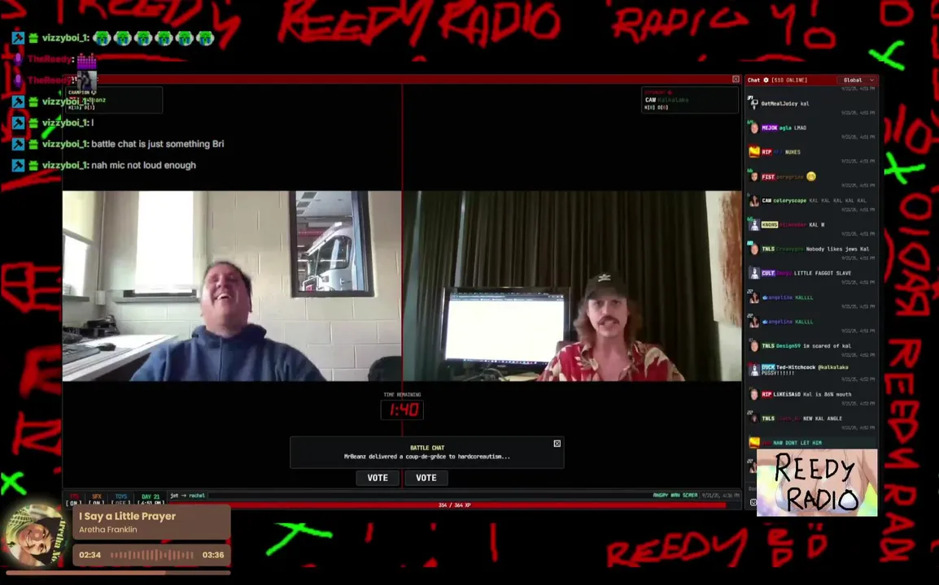Click Aretha Franklin artist name
This screenshot has width=939, height=585.
[107, 530]
